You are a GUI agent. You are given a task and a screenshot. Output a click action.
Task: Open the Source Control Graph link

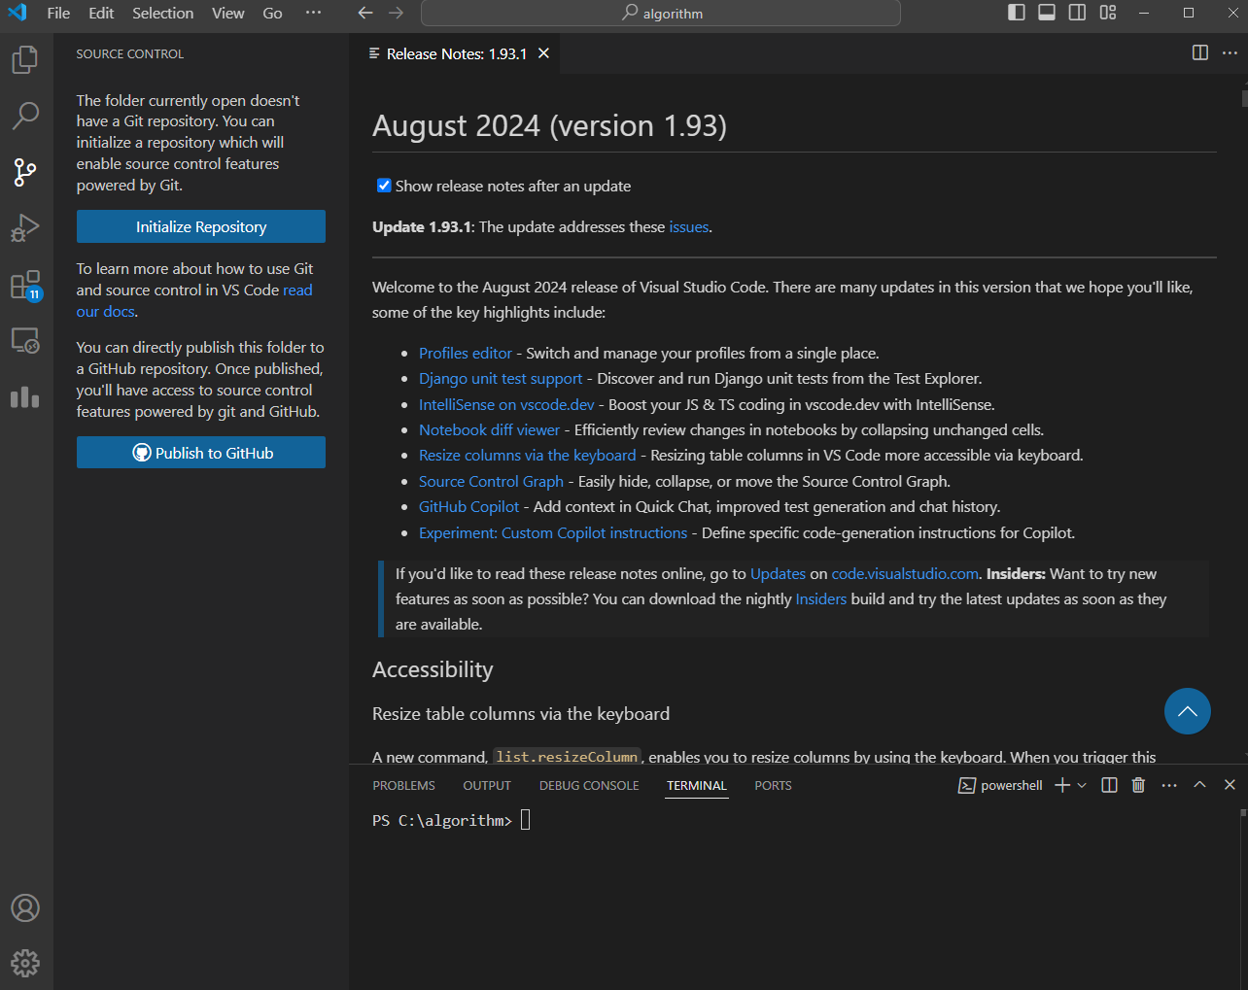(x=491, y=481)
